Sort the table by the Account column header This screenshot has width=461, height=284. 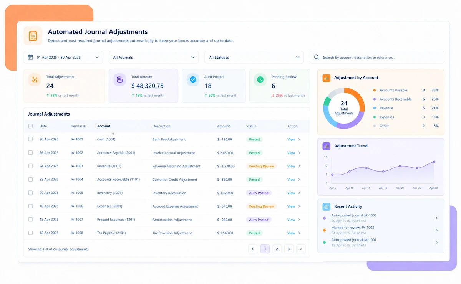(104, 126)
